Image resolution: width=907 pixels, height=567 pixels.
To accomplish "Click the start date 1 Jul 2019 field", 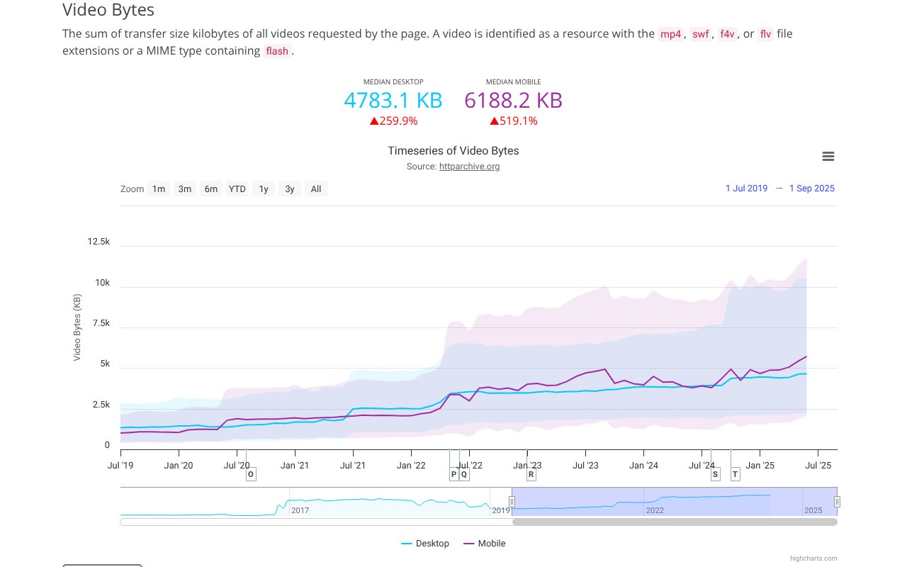I will (x=746, y=189).
